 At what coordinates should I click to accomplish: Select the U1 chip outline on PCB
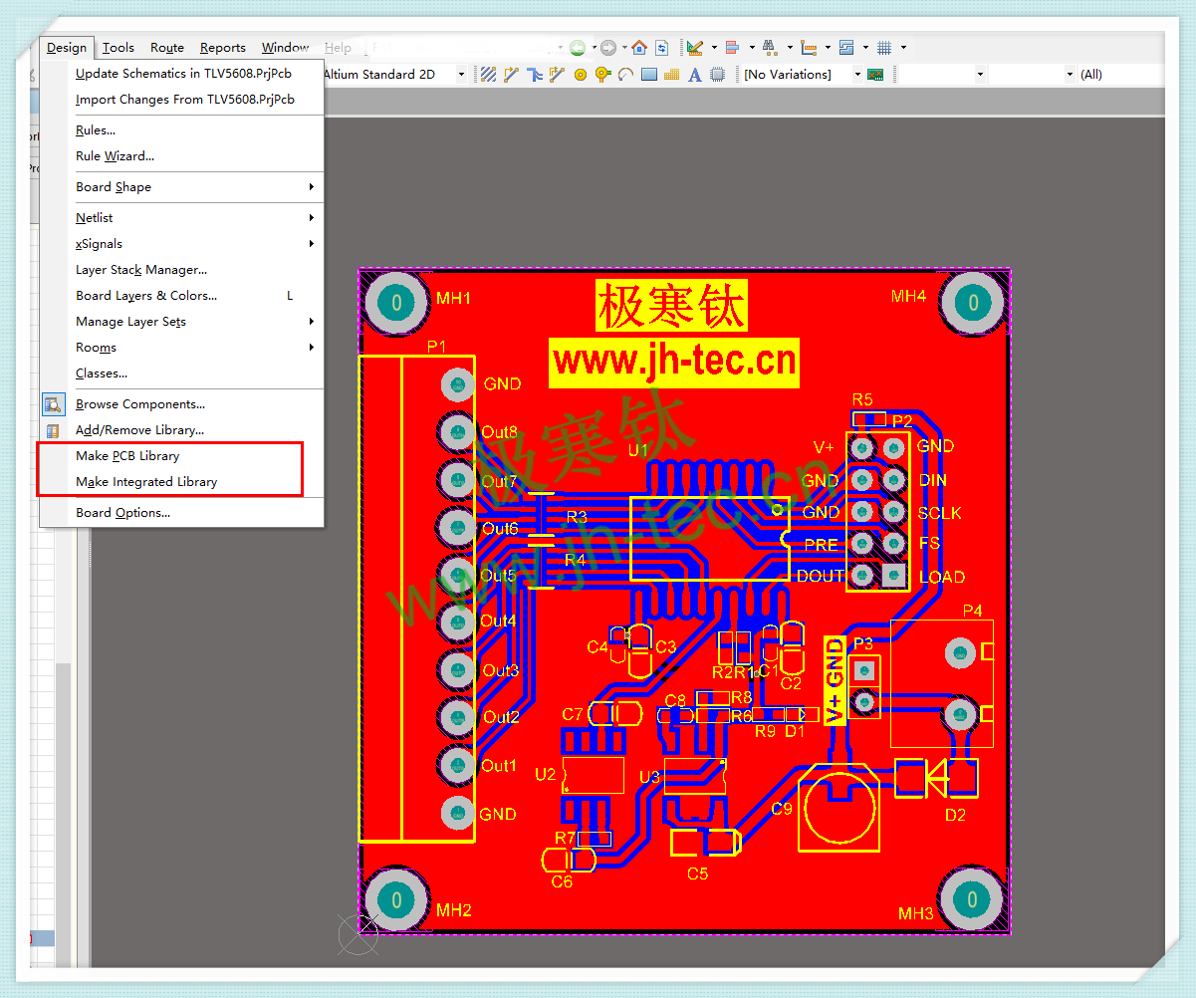click(709, 539)
